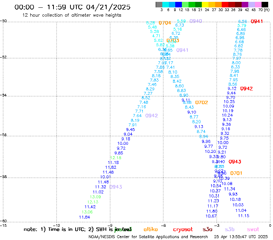Click the green wave height value "13.06"
Viewport: 273px width, 240px height.
click(x=87, y=212)
